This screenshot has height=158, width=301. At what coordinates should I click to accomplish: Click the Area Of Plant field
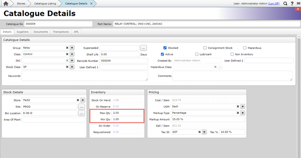pos(53,119)
